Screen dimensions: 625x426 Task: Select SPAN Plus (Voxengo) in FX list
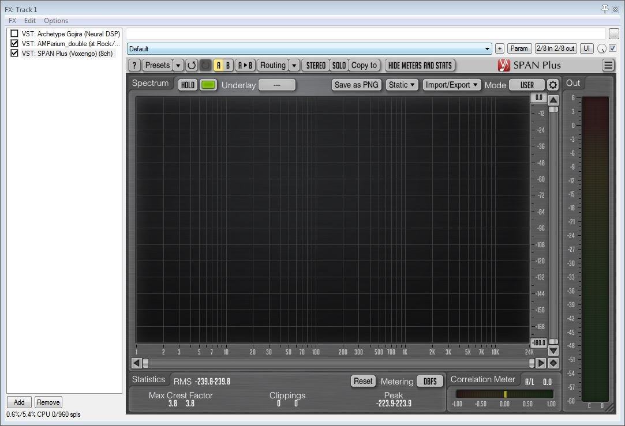[x=67, y=54]
